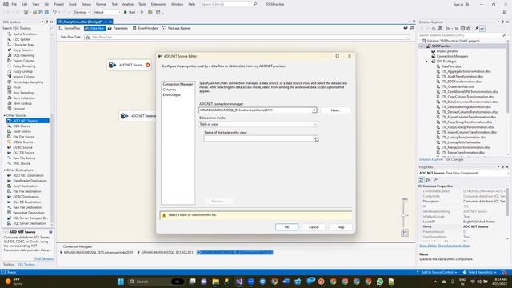
Task: Click ADO NET Source component on canvas
Action: 129,65
